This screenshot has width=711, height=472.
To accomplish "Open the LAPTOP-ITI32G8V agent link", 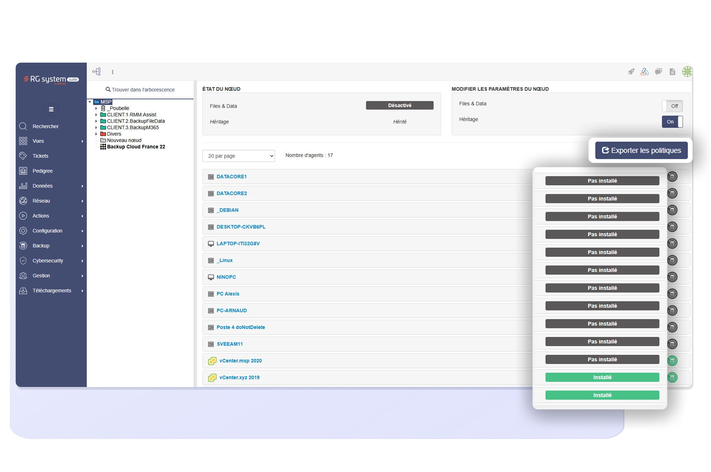I will (x=238, y=244).
